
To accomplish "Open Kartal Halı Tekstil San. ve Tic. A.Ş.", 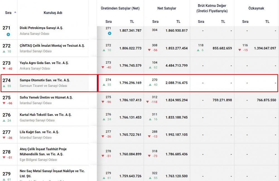I will pyautogui.click(x=45, y=115).
